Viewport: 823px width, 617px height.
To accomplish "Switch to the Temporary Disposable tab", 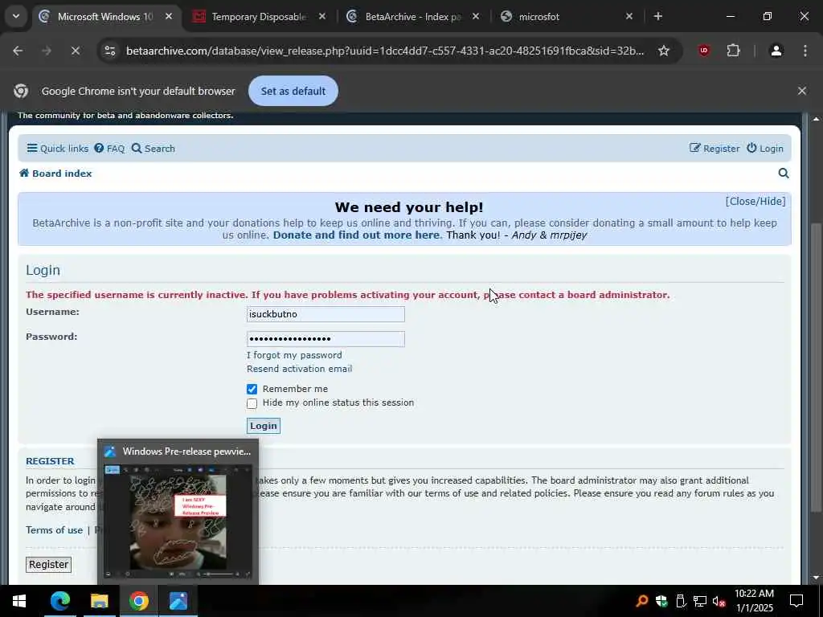I will (x=259, y=17).
